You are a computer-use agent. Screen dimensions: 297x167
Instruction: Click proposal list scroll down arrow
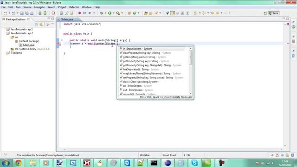191,93
